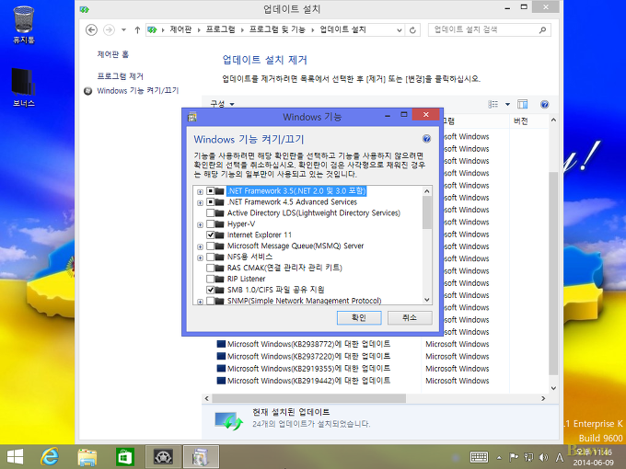The image size is (626, 469).
Task: Click 프로그램 및 기능 in the breadcrumb
Action: (x=277, y=29)
